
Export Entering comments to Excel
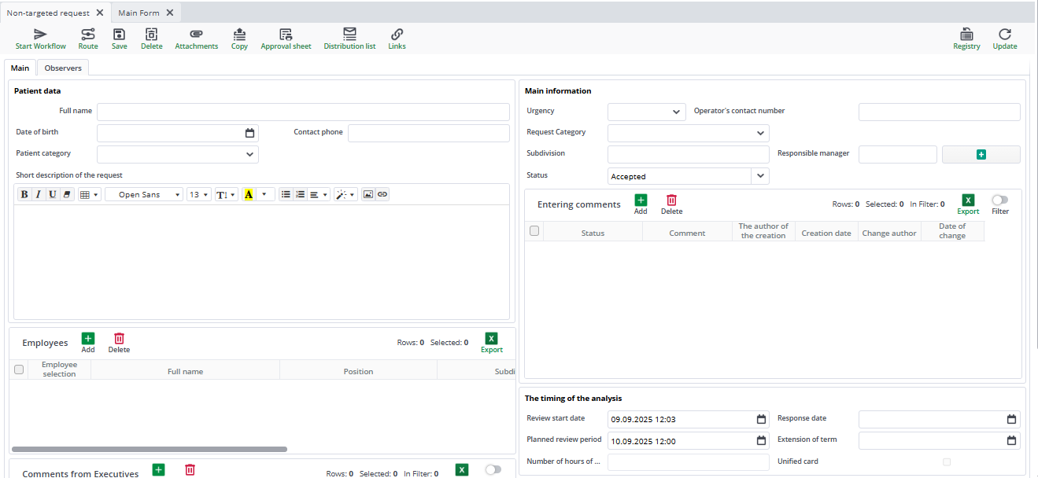pos(968,200)
